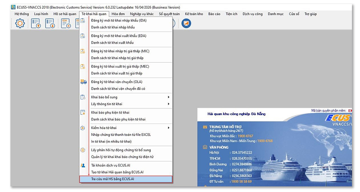Screen dimensions: 360x192
Task: Open the Trợ giúp menu
Action: tap(311, 14)
